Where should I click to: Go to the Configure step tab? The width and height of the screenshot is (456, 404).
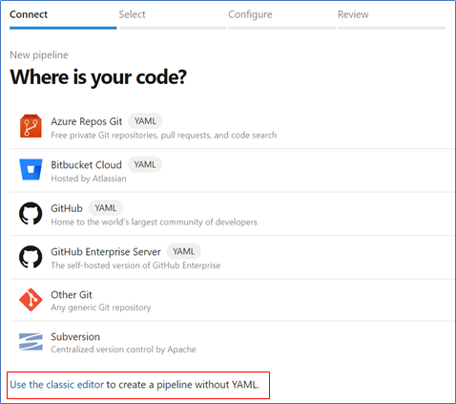click(x=250, y=14)
